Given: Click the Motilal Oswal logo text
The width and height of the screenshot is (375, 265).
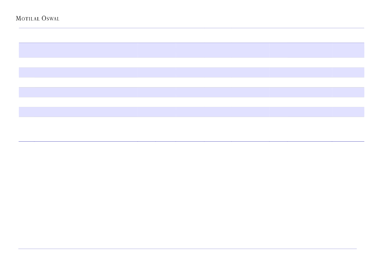Looking at the screenshot, I should (38, 19).
